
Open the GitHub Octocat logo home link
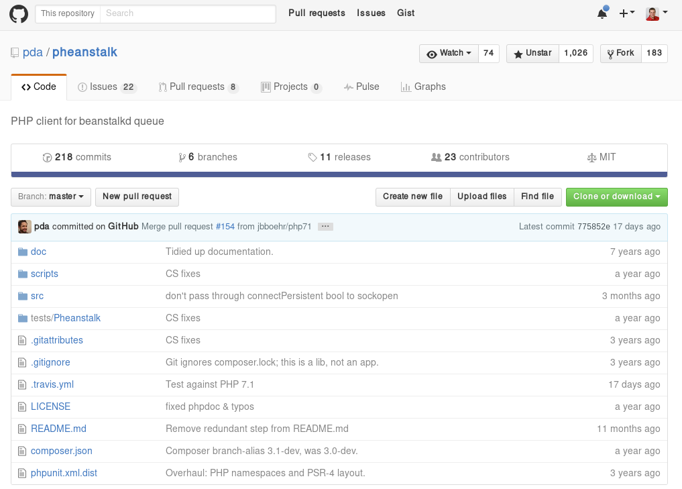[x=19, y=14]
